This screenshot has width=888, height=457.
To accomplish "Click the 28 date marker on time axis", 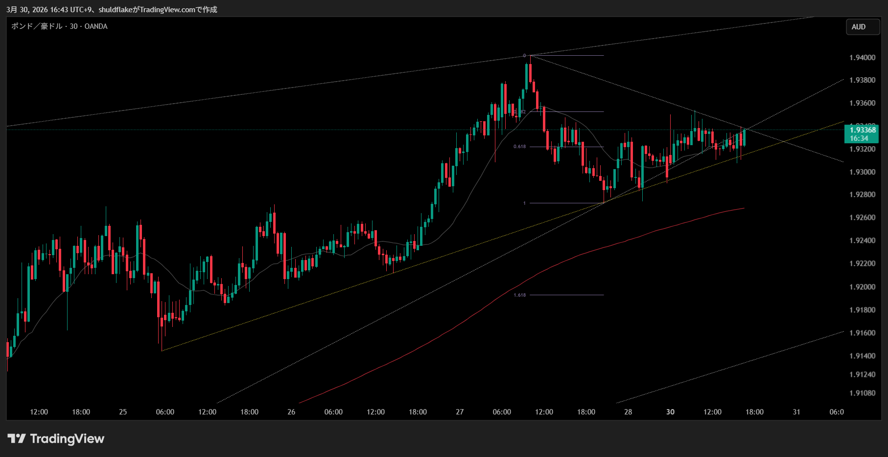I will coord(628,412).
